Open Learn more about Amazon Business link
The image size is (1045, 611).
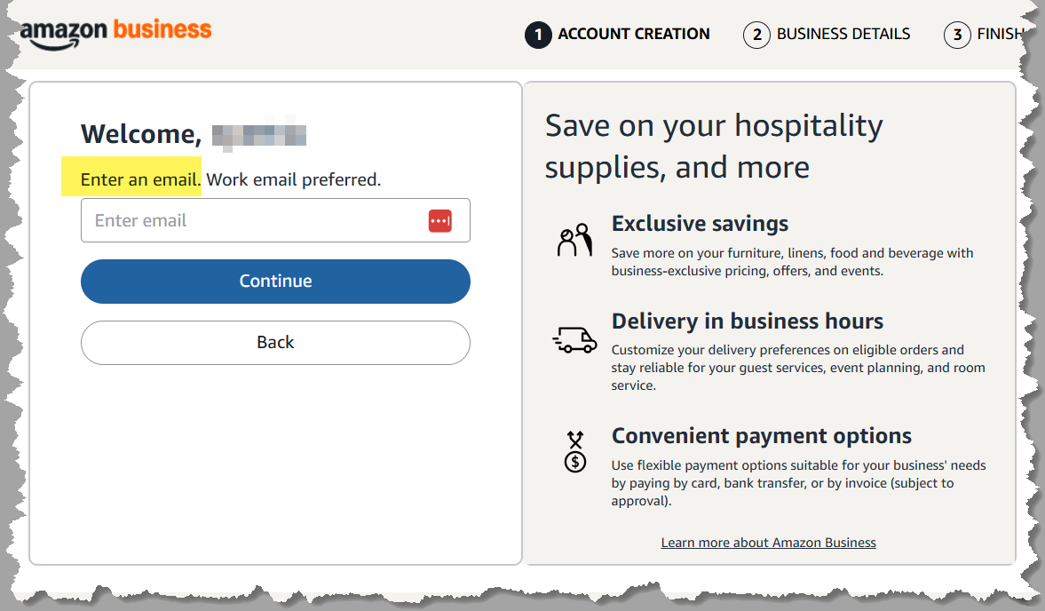(x=768, y=543)
